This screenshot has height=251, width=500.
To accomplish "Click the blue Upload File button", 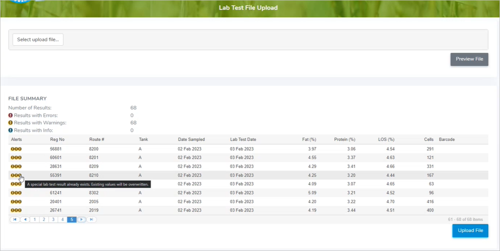I will pyautogui.click(x=470, y=230).
